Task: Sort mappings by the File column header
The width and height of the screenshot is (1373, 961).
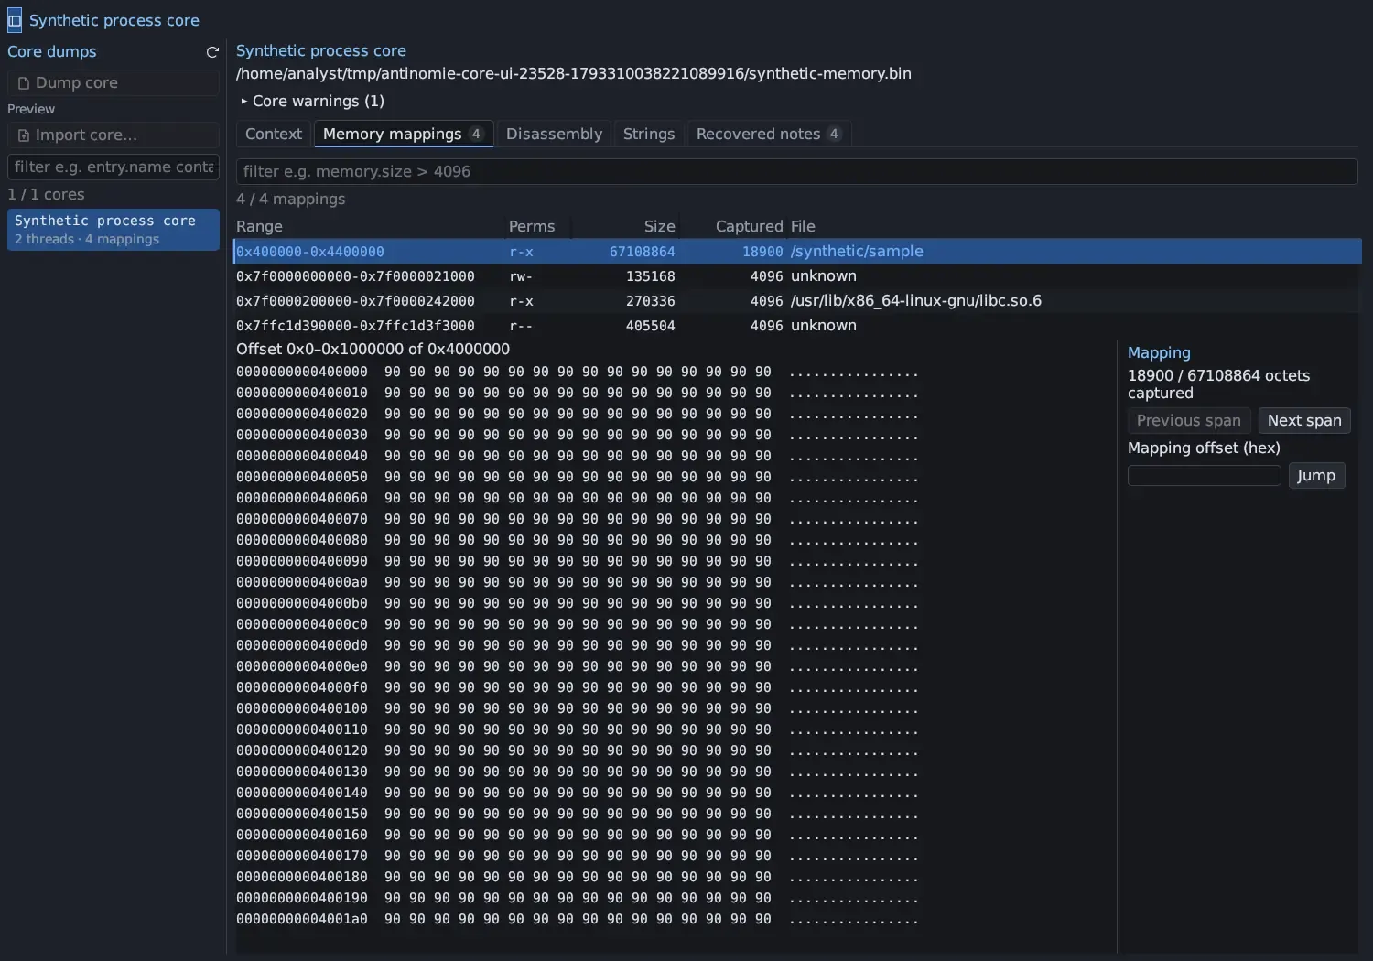Action: click(803, 226)
